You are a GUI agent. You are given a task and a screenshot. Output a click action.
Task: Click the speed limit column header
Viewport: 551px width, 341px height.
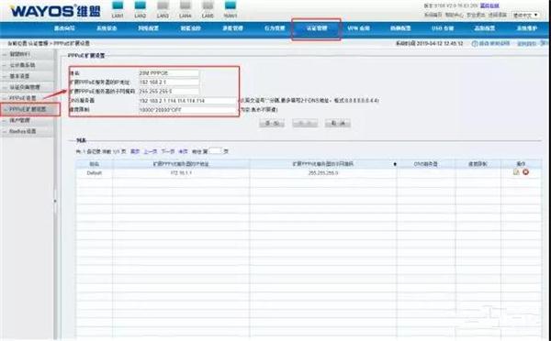tap(478, 164)
